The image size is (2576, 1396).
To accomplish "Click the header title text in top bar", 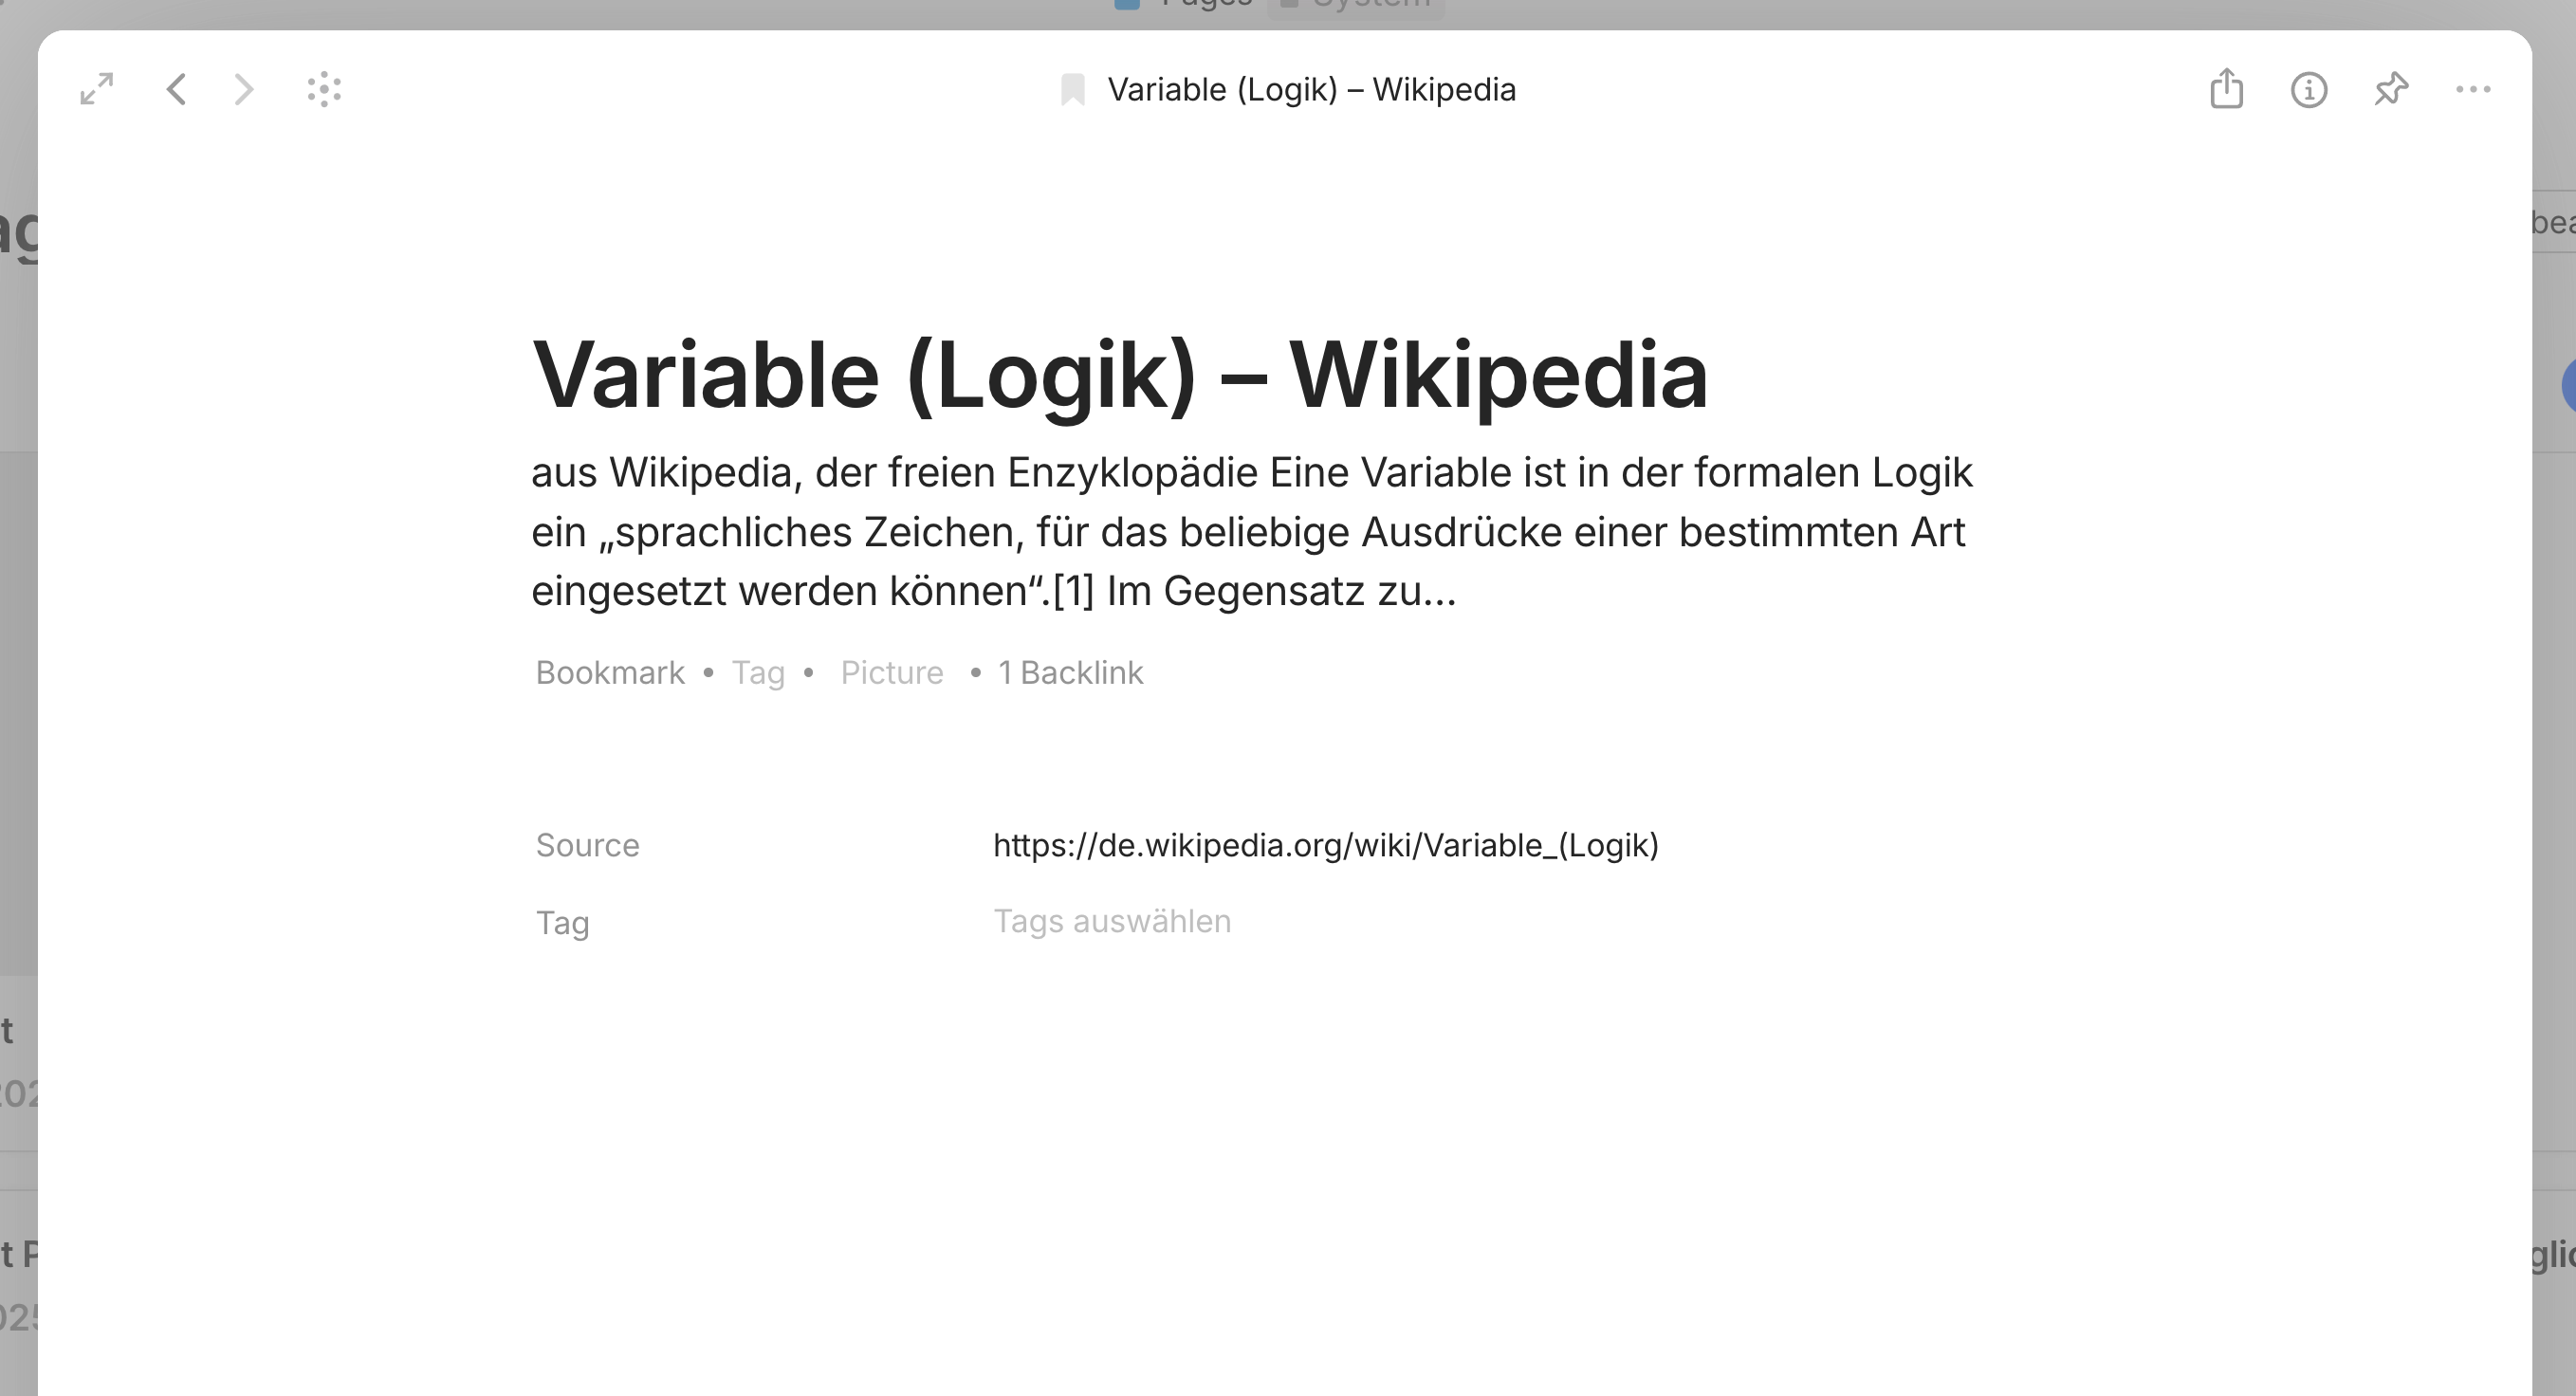I will [x=1311, y=89].
